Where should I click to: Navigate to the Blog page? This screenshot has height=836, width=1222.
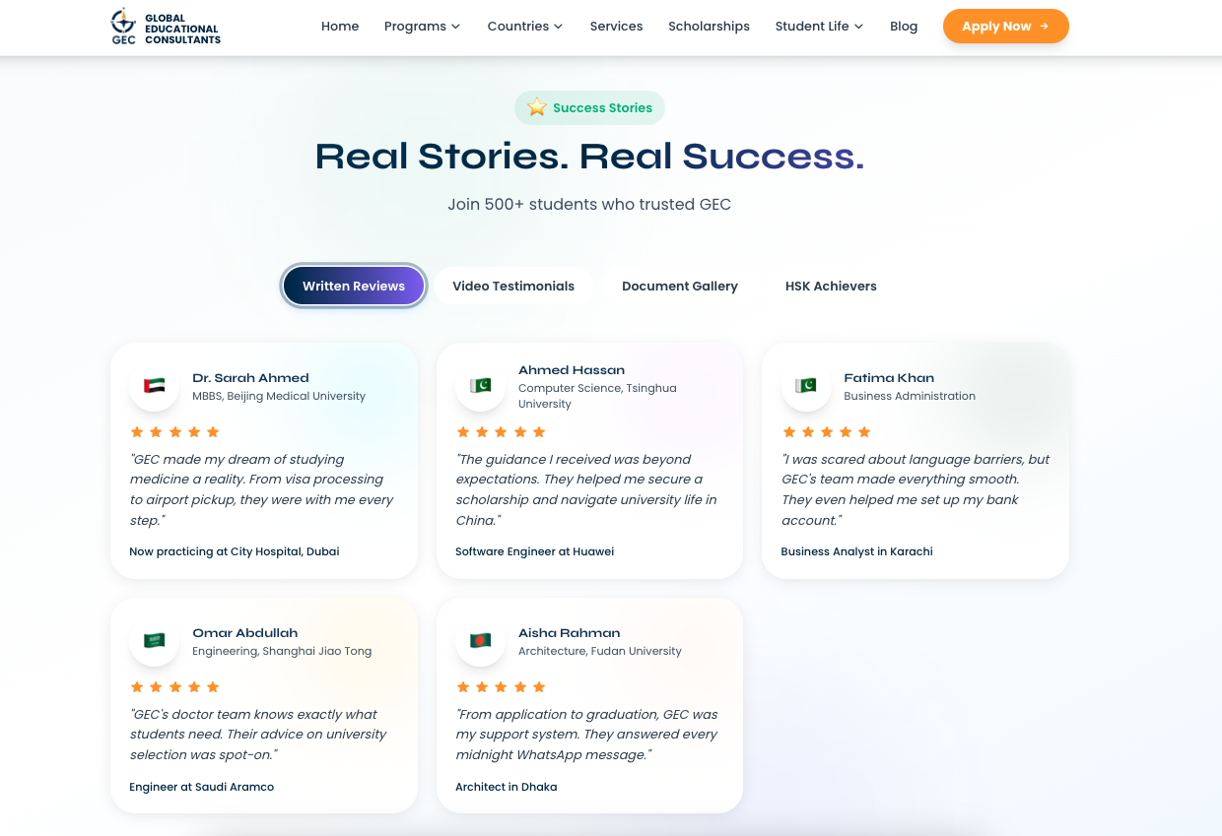pyautogui.click(x=904, y=27)
